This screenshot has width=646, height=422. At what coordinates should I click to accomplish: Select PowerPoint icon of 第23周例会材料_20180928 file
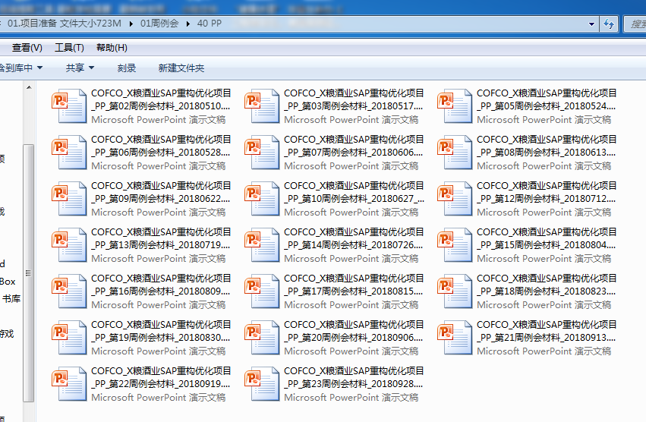click(x=262, y=384)
